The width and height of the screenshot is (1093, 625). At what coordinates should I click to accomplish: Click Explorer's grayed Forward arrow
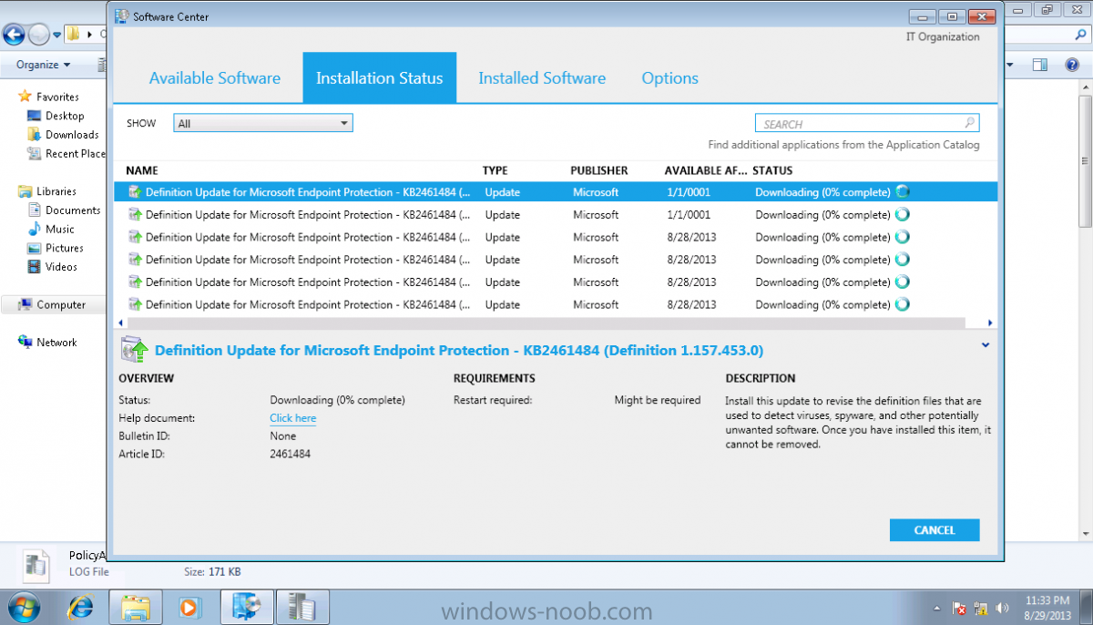click(39, 35)
